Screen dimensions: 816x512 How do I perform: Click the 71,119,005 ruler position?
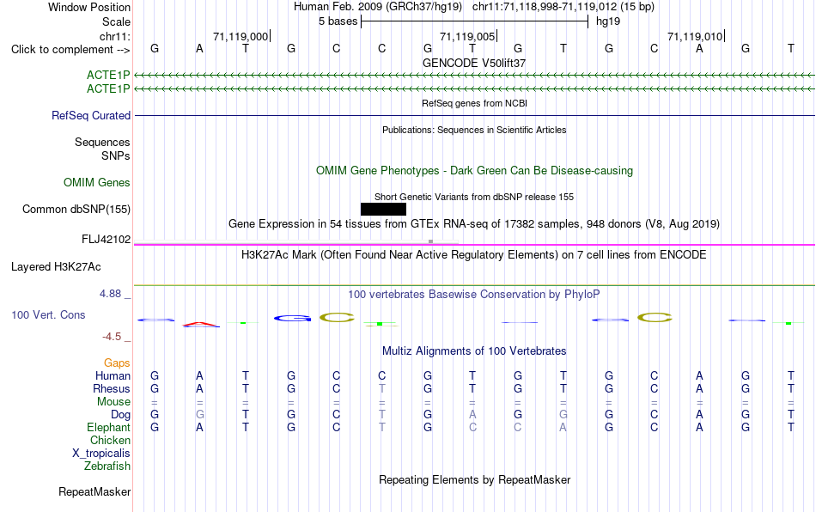click(467, 36)
